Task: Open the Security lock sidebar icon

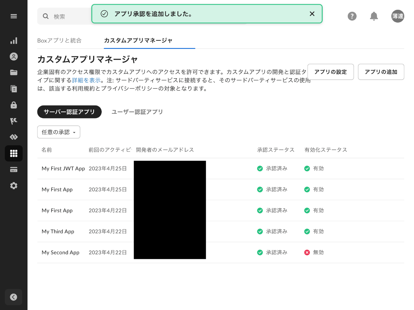Action: click(x=14, y=105)
